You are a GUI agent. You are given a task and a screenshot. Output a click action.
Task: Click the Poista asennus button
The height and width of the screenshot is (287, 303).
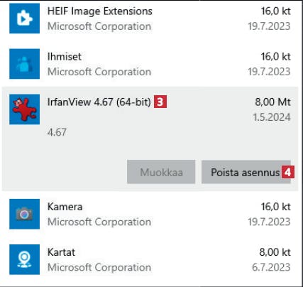246,172
